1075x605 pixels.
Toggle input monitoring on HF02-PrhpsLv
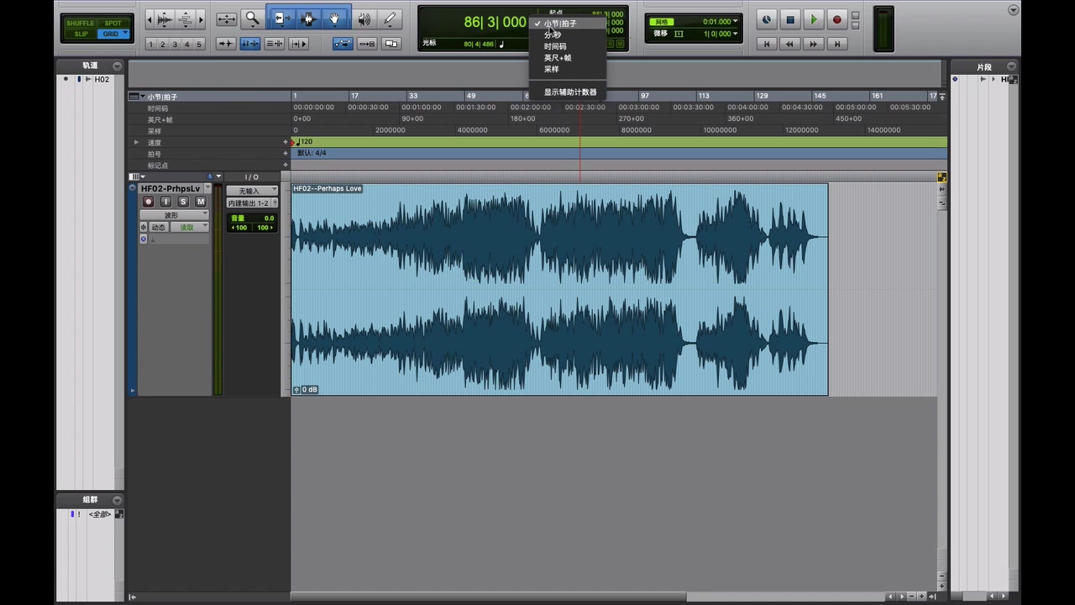click(165, 202)
